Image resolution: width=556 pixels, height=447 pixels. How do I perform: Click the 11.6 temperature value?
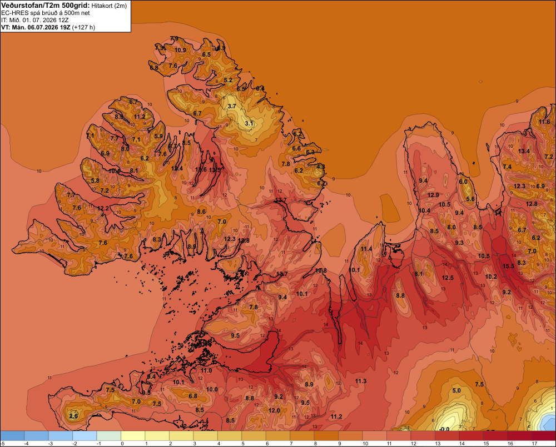click(x=544, y=122)
